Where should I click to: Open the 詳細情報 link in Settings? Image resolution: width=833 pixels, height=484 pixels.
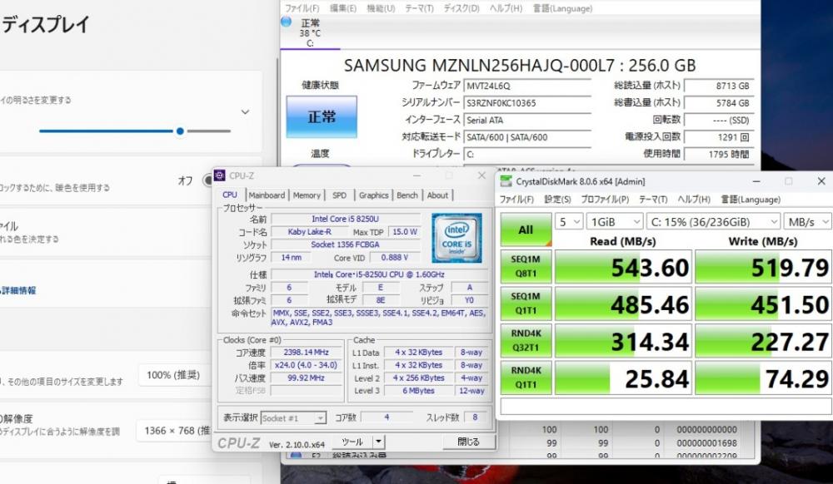[x=18, y=290]
